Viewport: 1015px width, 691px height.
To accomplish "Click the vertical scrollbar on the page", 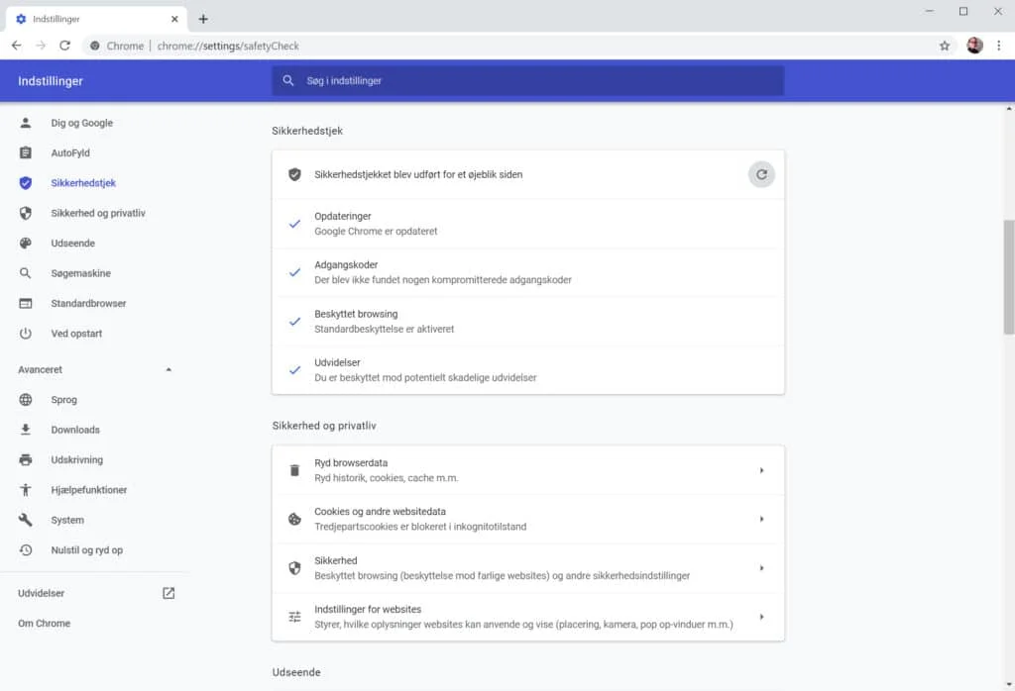I will pyautogui.click(x=1009, y=277).
